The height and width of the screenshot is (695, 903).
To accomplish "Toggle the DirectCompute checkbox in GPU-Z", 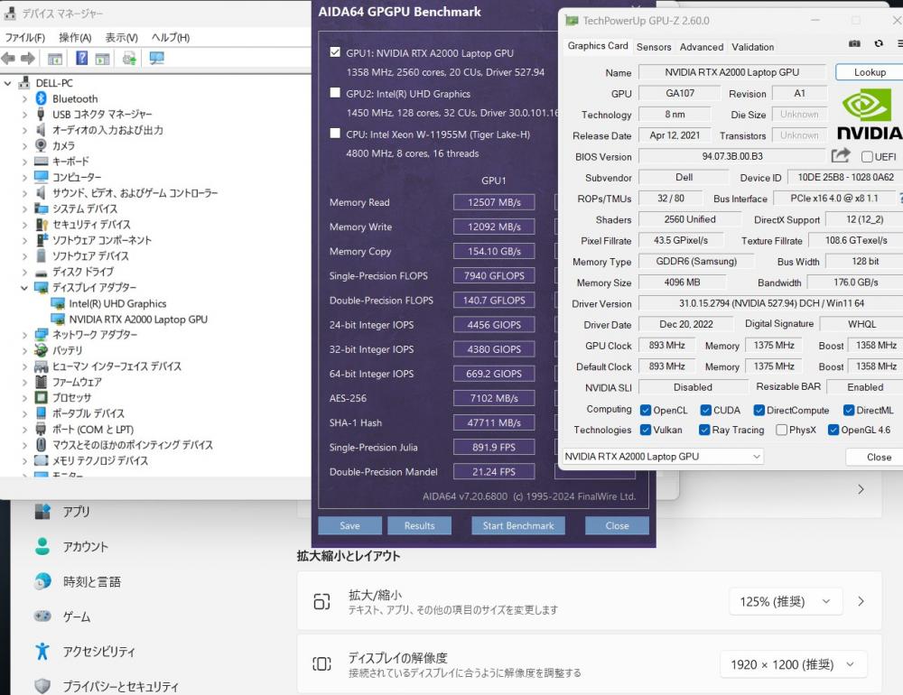I will (759, 410).
